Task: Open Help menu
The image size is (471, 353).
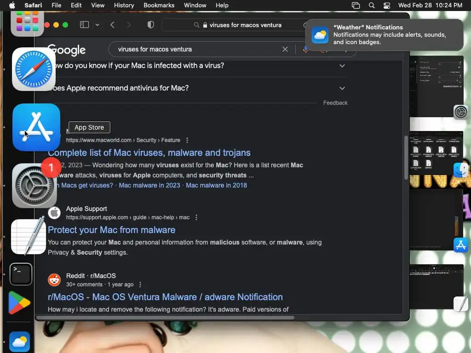Action: pos(222,6)
